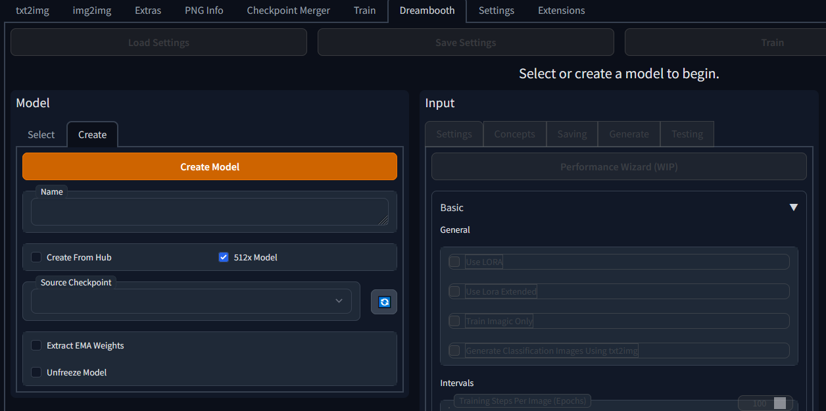Refresh the source checkpoint list
This screenshot has height=411, width=826.
(x=384, y=302)
